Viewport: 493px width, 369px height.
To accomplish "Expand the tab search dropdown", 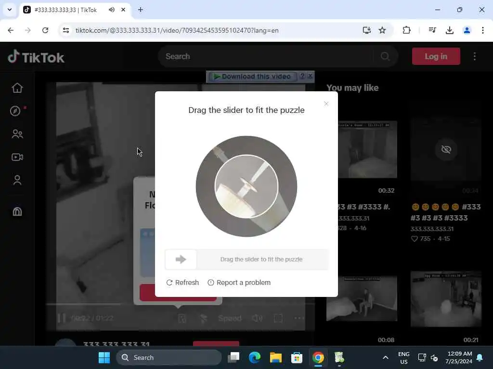I will point(10,10).
